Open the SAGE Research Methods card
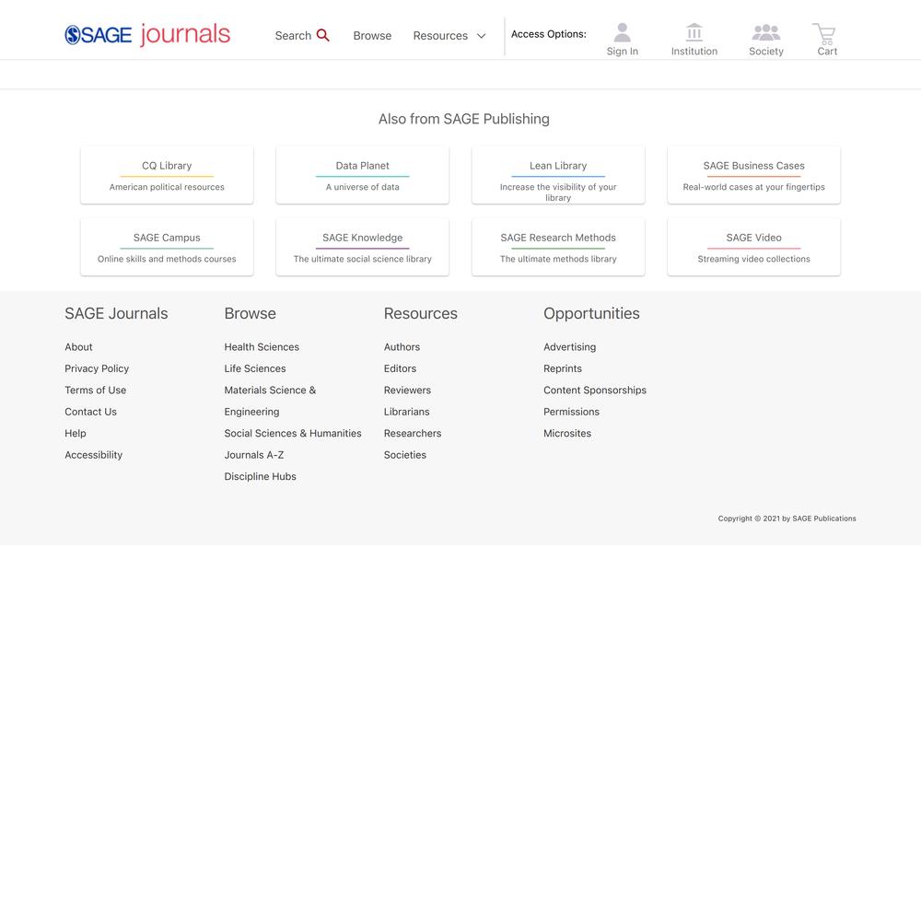 pyautogui.click(x=558, y=247)
